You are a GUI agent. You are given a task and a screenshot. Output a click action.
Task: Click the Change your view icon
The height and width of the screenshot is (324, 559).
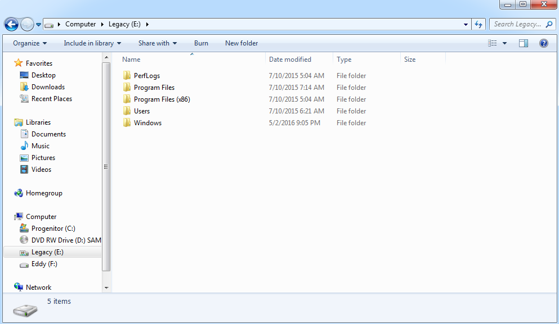493,43
